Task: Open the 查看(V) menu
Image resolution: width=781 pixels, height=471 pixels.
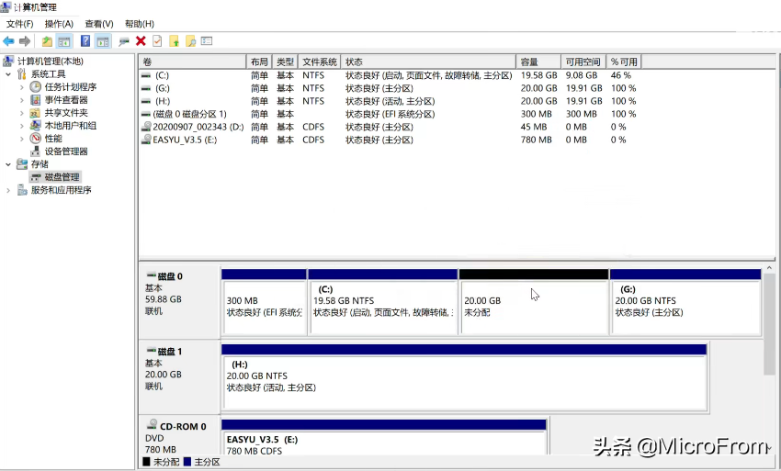Action: click(x=98, y=24)
